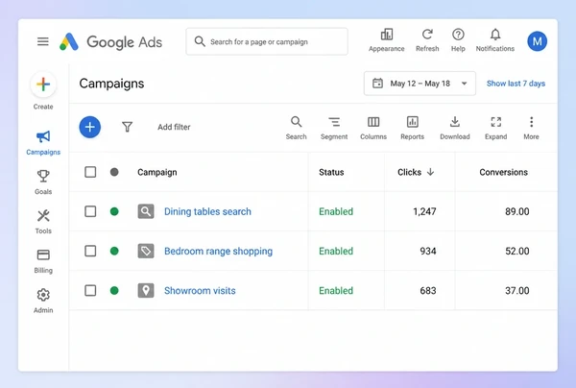Click the Campaign column header
This screenshot has height=388, width=576.
(x=157, y=172)
